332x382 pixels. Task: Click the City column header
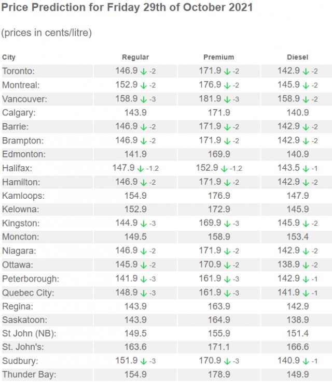[x=9, y=57]
